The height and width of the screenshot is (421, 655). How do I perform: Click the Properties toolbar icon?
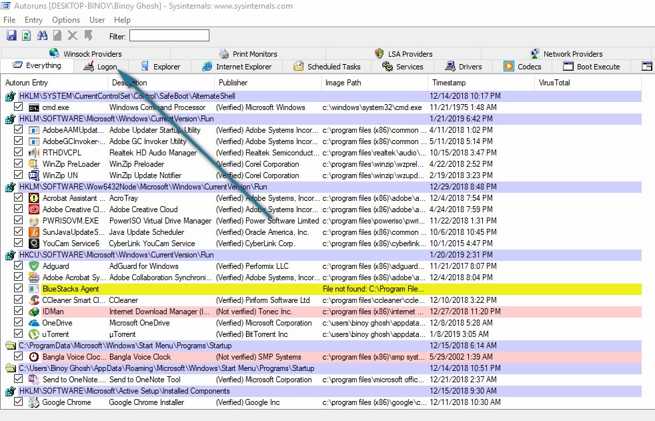(57, 35)
